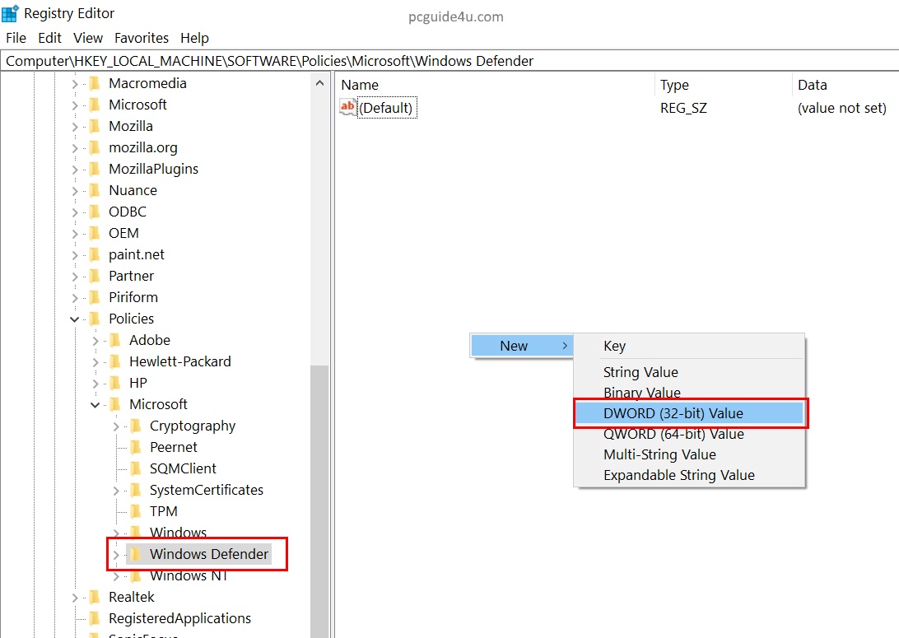The width and height of the screenshot is (899, 638).
Task: Click the tree pane scroll up arrow
Action: click(x=319, y=83)
